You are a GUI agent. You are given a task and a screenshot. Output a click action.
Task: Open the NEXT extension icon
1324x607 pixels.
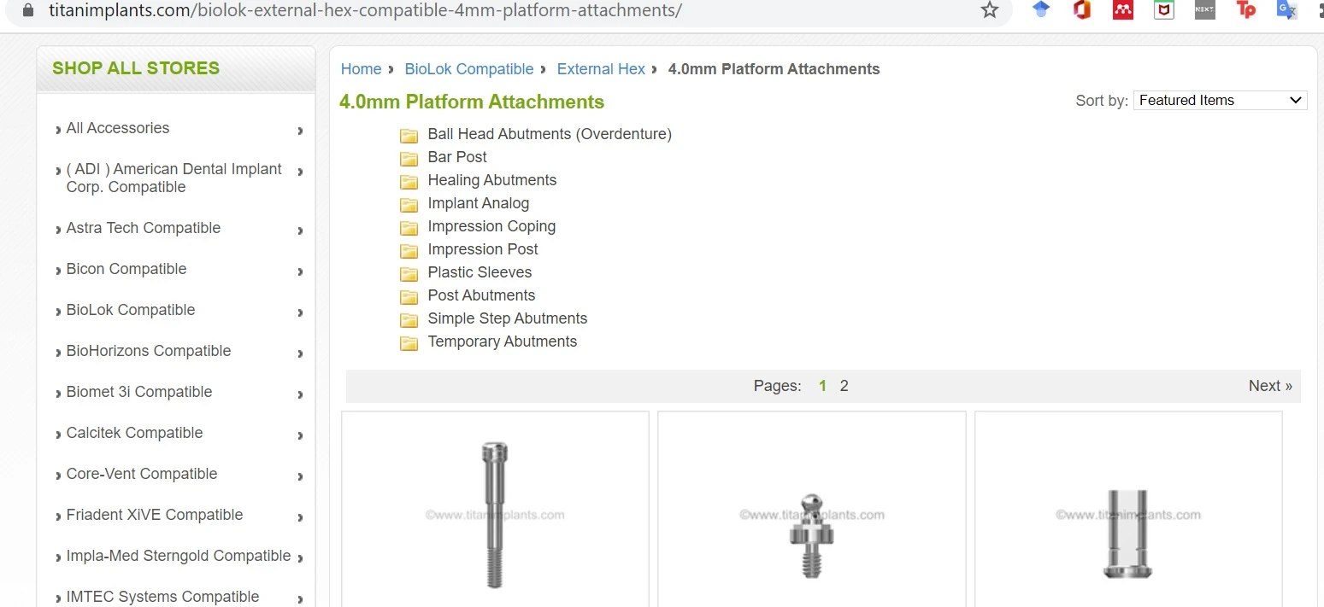[1204, 10]
